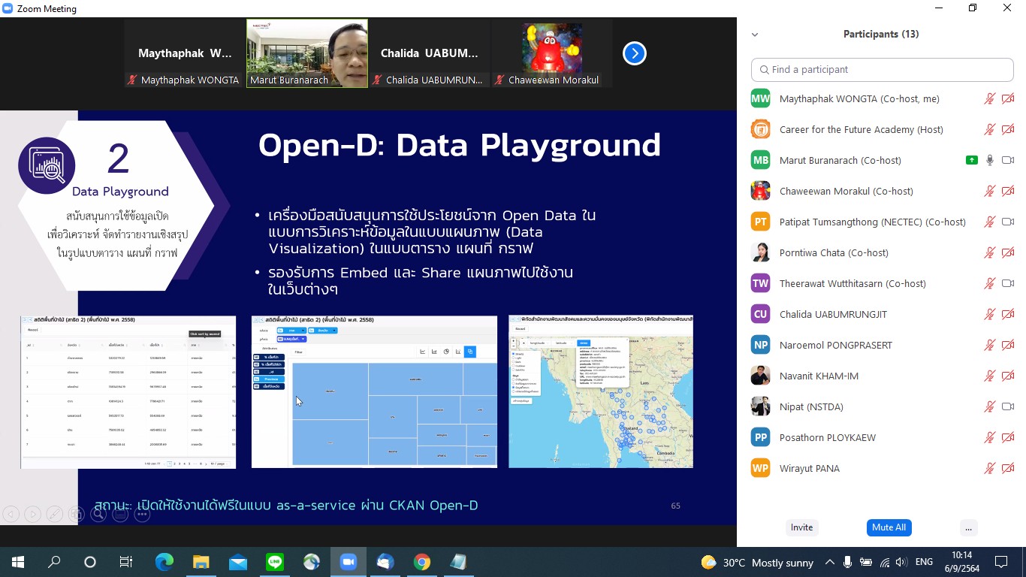Click Naroemol PONGPRASERT's muted microphone icon

tap(990, 345)
